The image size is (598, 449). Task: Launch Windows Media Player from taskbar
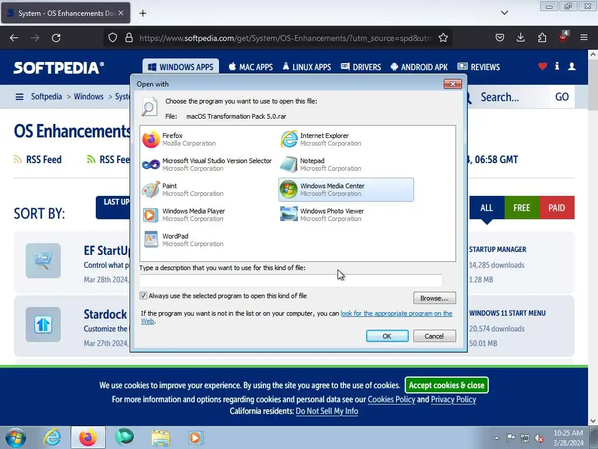196,437
